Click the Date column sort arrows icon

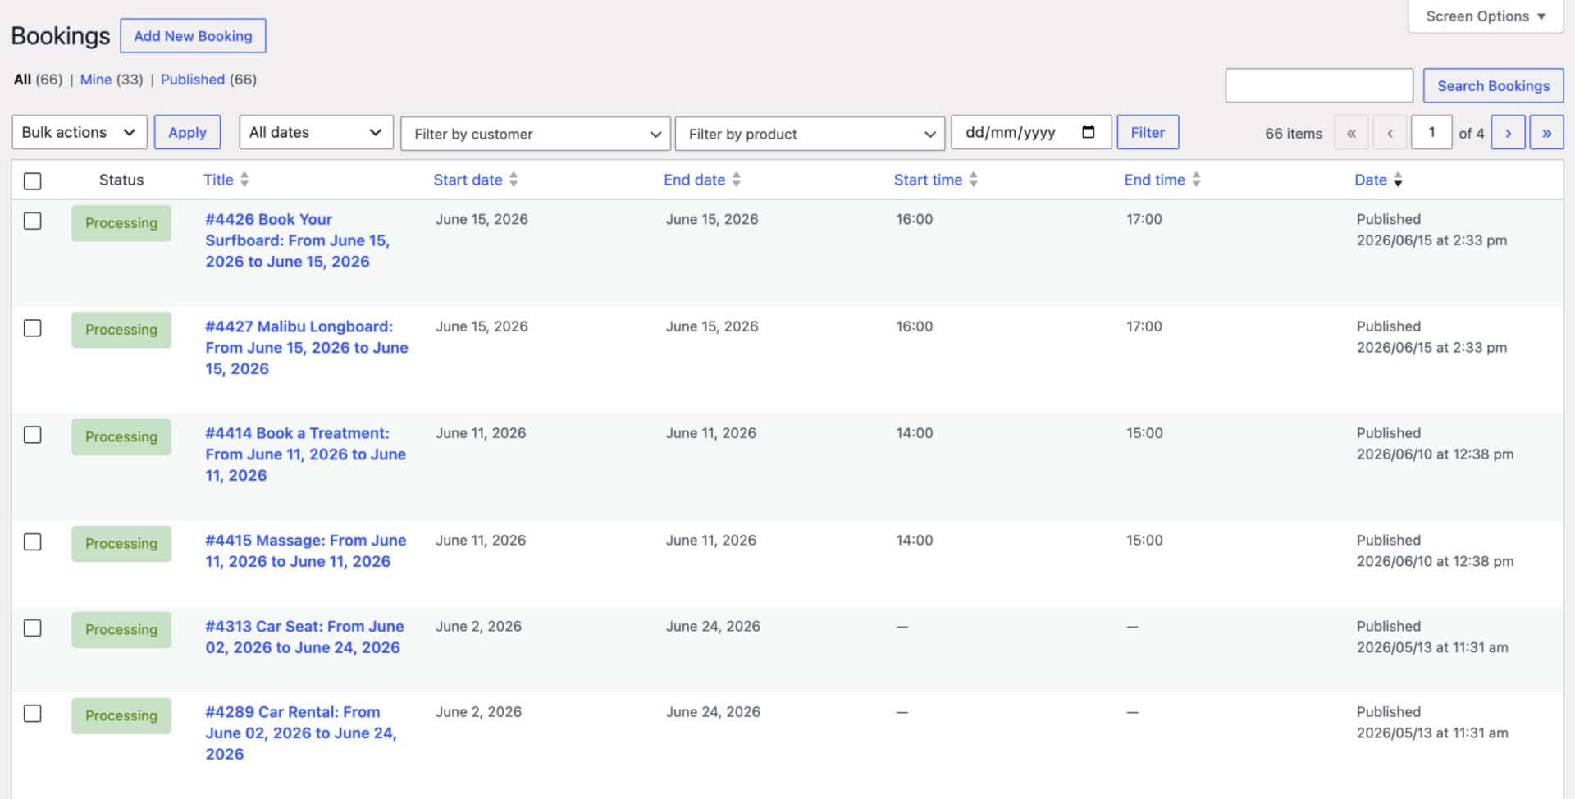pyautogui.click(x=1399, y=180)
